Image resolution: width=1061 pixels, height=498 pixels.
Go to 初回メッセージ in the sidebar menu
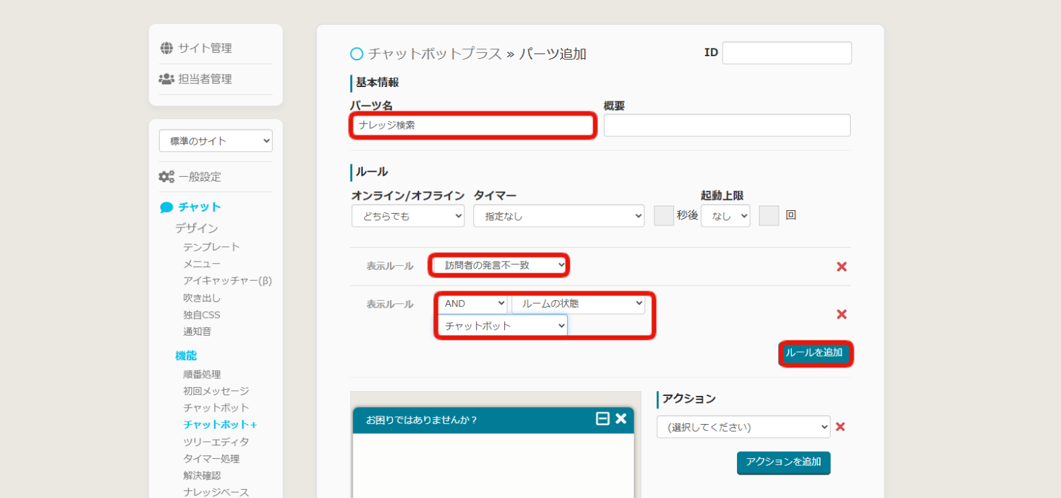[216, 391]
